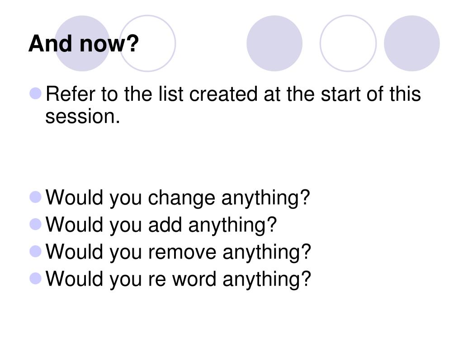Select the outlined circle next to the title
Image resolution: width=463 pixels, height=347 pixels.
click(x=147, y=43)
